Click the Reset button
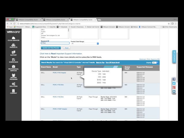184x138 pixels. tap(67, 48)
